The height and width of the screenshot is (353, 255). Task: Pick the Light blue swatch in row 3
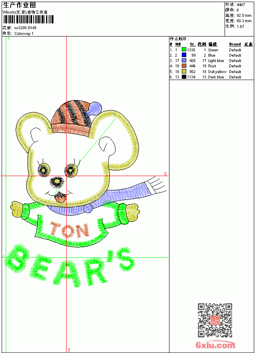tap(184, 60)
